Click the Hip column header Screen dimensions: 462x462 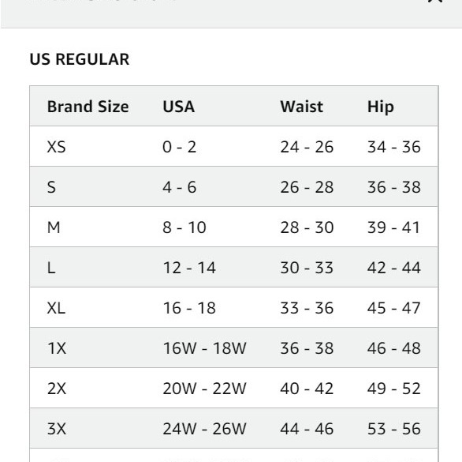point(380,107)
